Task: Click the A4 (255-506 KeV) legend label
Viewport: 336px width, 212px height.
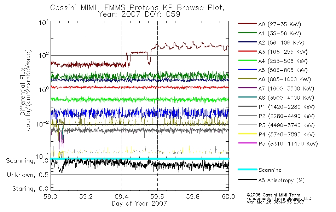Action: click(x=283, y=61)
